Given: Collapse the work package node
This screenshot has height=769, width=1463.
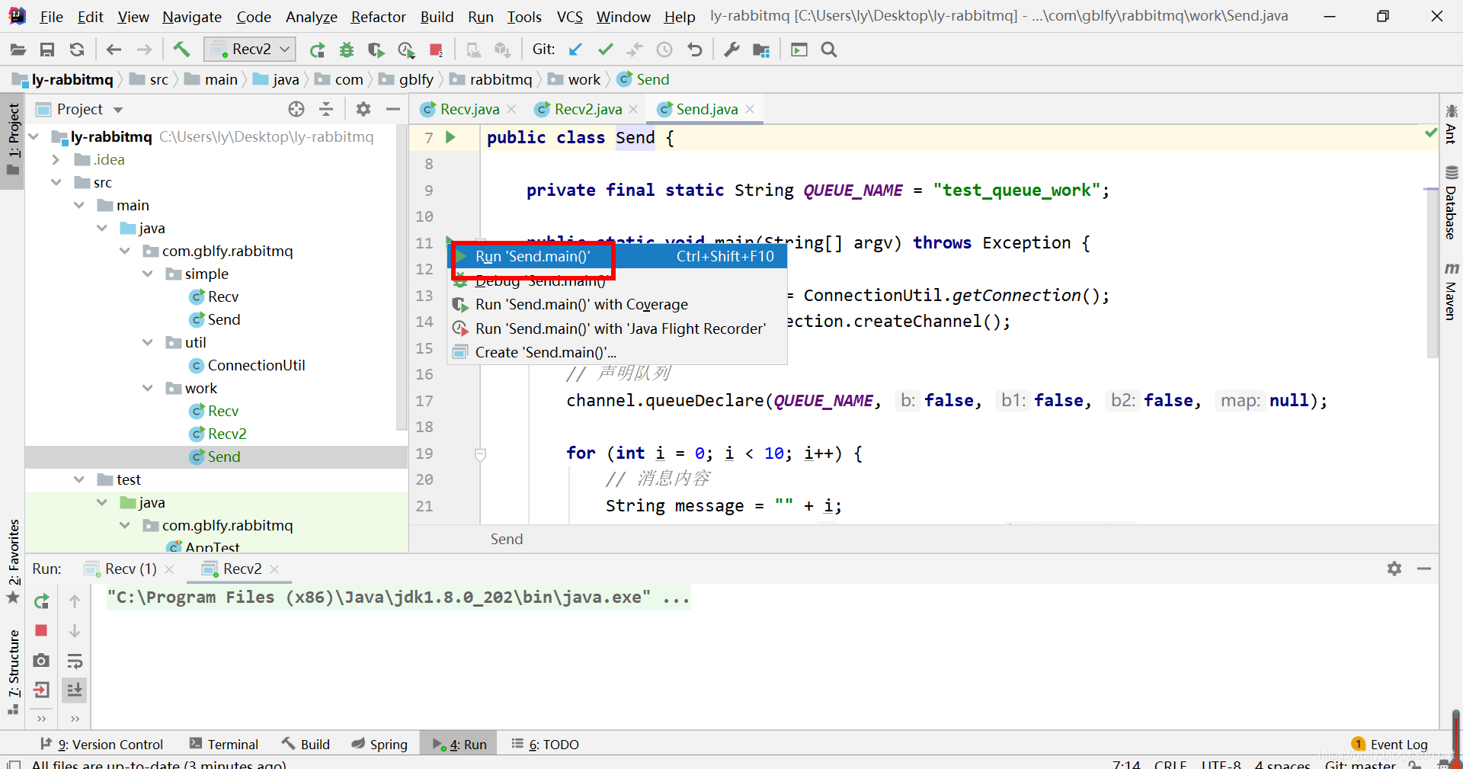Looking at the screenshot, I should [x=148, y=389].
